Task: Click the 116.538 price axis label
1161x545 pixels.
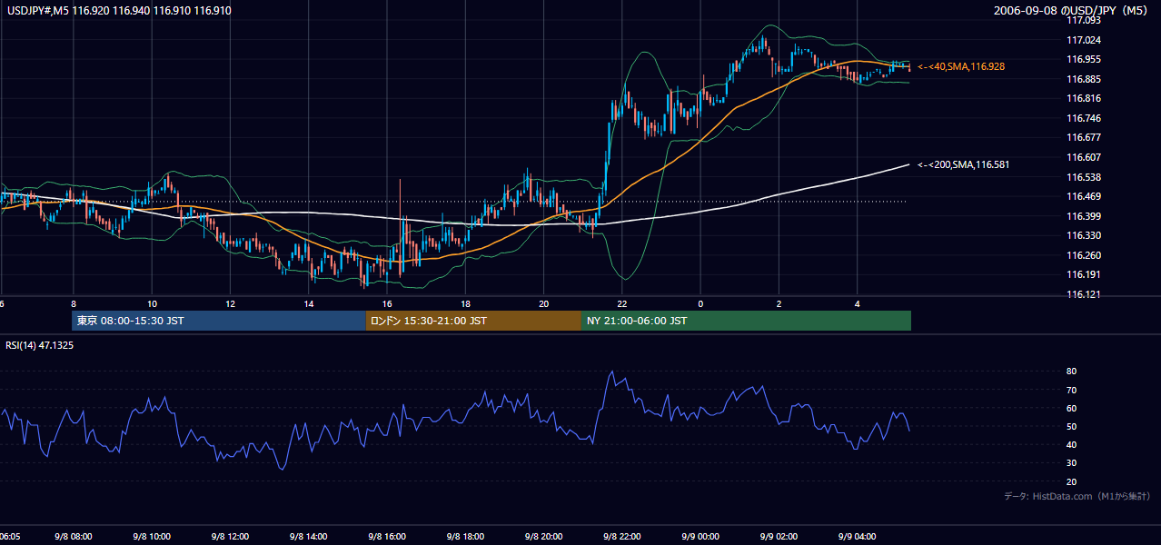Action: (x=1085, y=177)
